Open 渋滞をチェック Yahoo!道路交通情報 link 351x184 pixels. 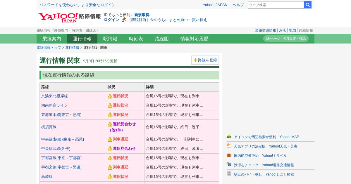[x=264, y=165]
